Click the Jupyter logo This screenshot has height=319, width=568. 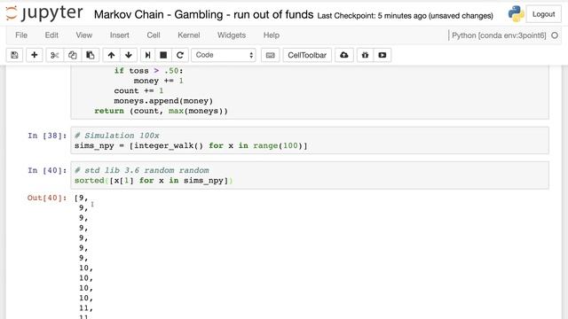point(44,13)
